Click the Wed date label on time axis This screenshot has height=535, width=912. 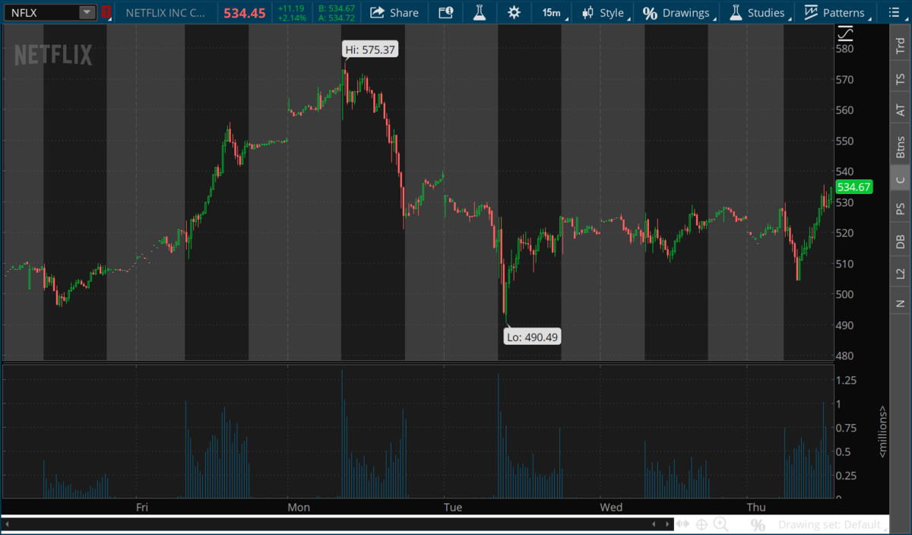611,507
